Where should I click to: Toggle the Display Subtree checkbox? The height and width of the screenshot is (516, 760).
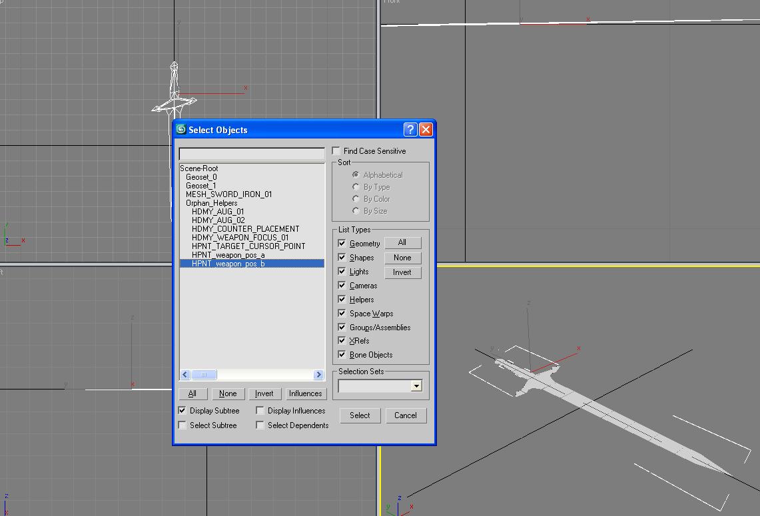183,411
